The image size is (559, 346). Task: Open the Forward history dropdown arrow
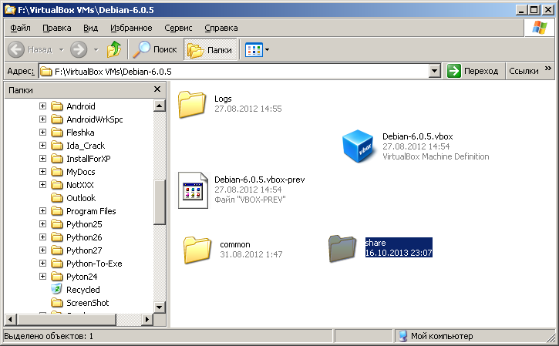pos(96,50)
